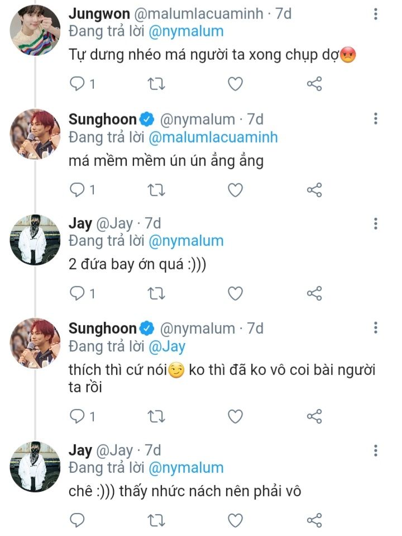Like Jay's '2 đứa bay ớn quá' tweet
The width and height of the screenshot is (402, 536).
click(236, 293)
